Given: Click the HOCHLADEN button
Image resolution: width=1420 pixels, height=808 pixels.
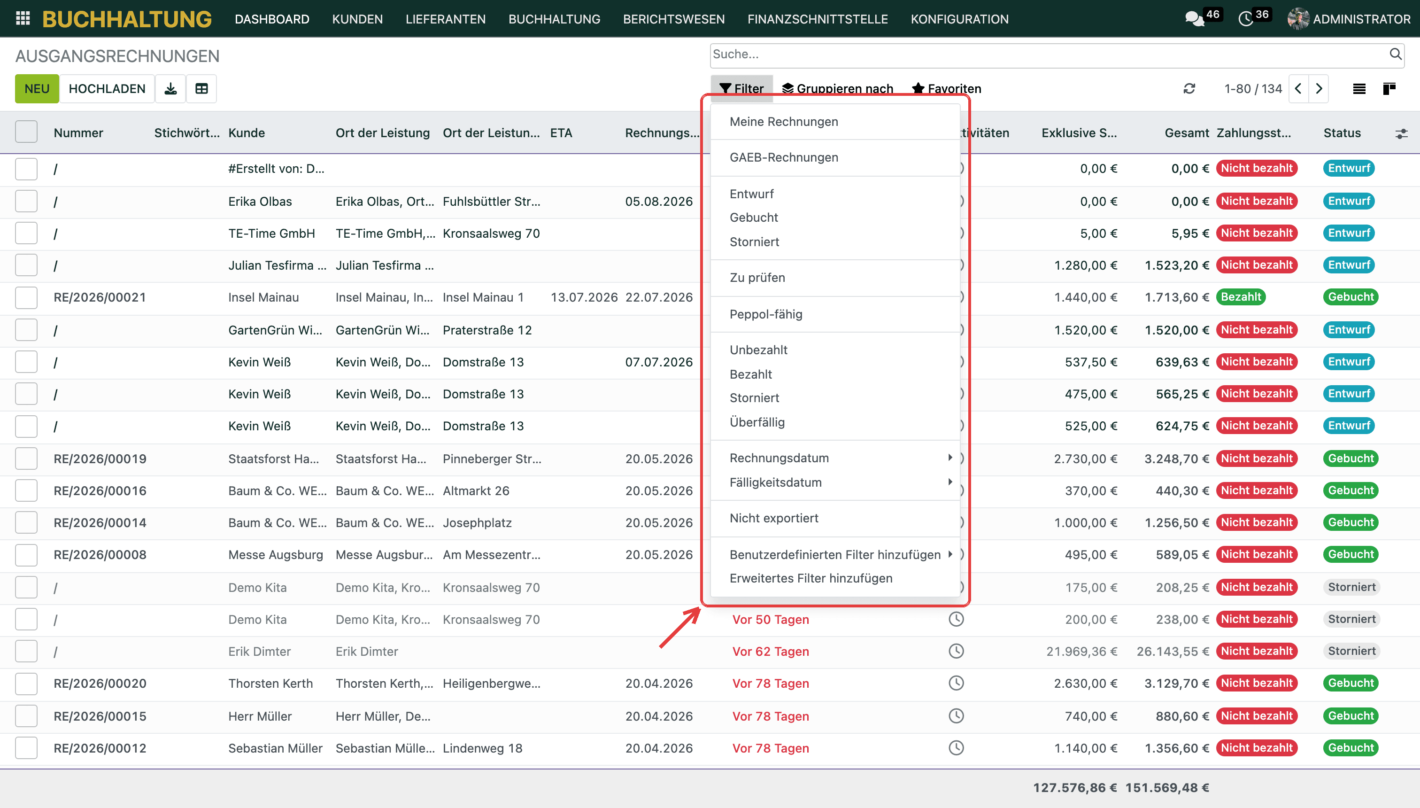Looking at the screenshot, I should [107, 89].
